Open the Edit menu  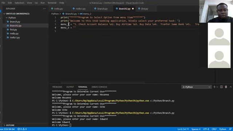point(10,3)
